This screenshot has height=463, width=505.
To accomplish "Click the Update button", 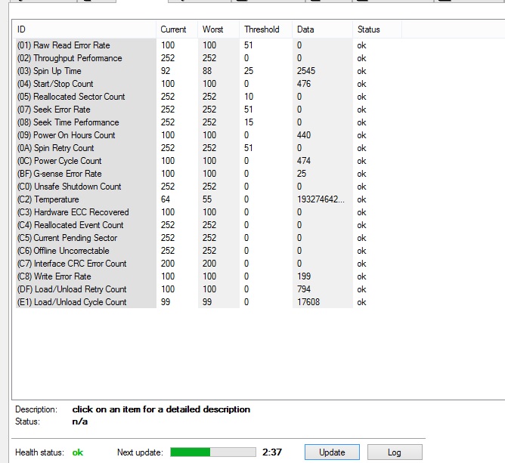I will (x=332, y=452).
